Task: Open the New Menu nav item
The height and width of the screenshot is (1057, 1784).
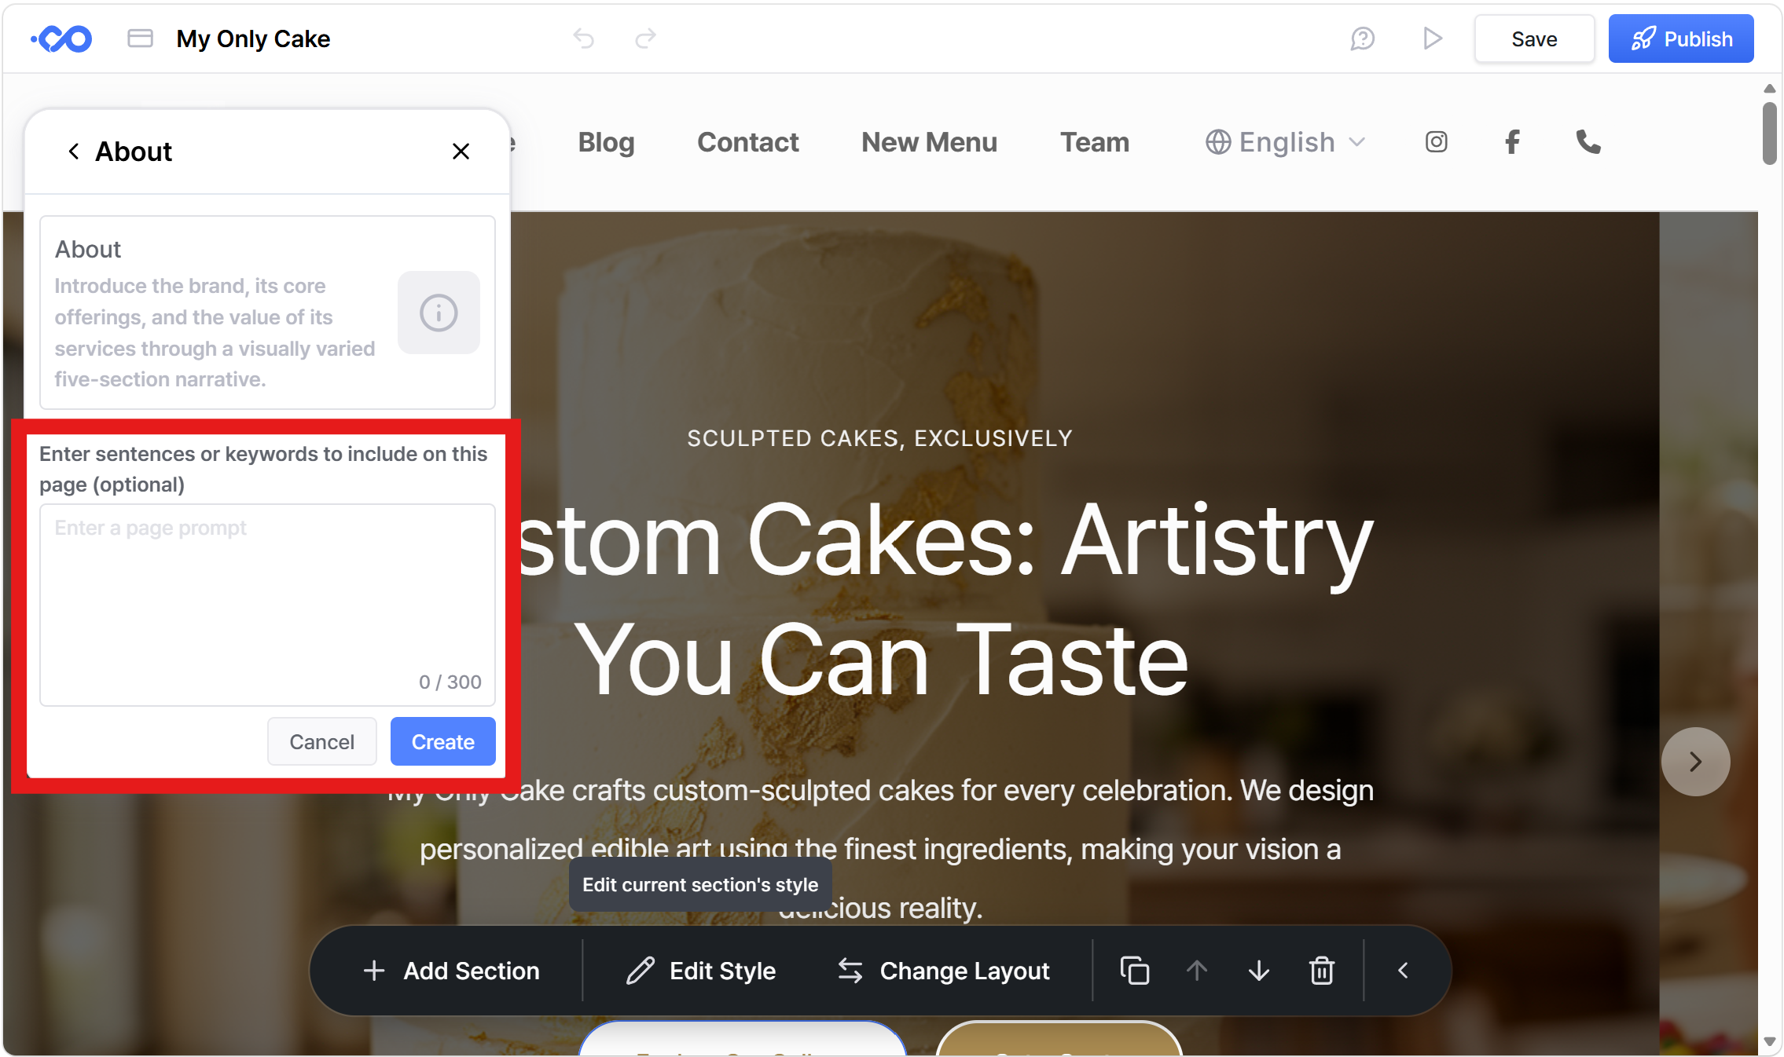Action: tap(929, 142)
